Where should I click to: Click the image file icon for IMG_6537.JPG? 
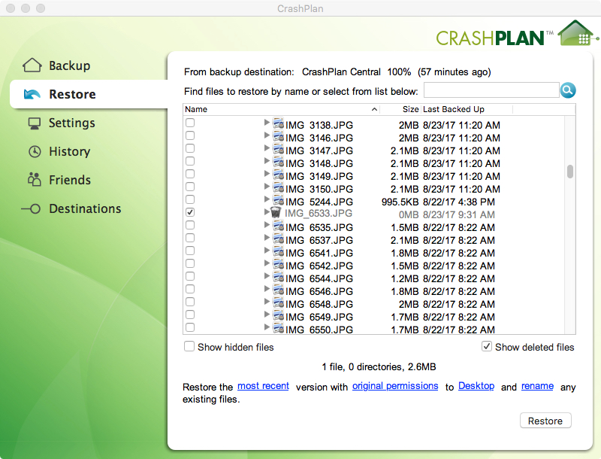pyautogui.click(x=278, y=239)
